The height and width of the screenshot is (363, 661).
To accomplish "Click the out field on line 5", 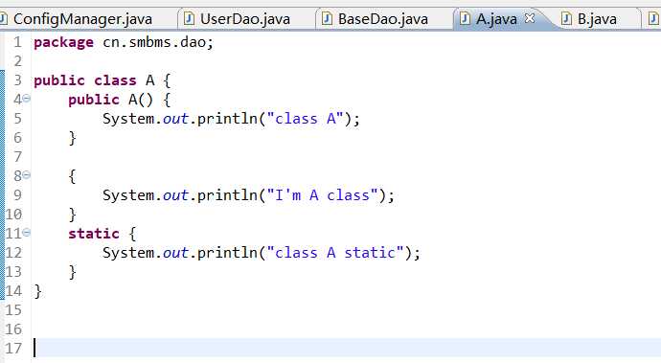I will pyautogui.click(x=175, y=119).
